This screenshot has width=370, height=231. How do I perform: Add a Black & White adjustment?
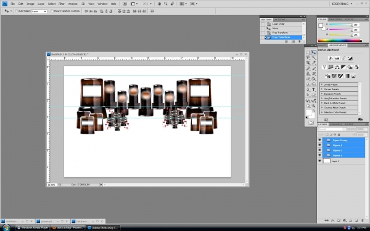click(343, 67)
